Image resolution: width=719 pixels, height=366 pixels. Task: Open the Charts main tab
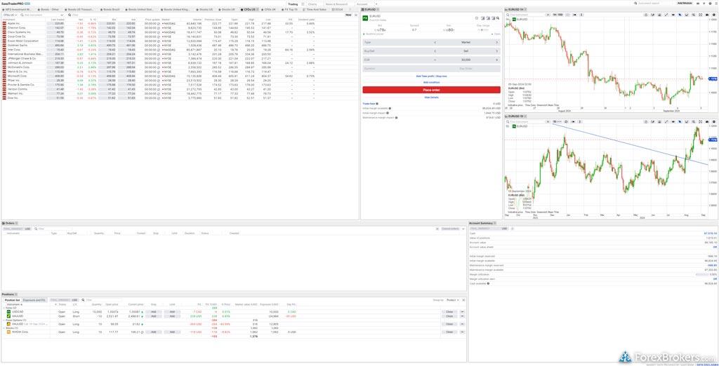click(x=312, y=4)
